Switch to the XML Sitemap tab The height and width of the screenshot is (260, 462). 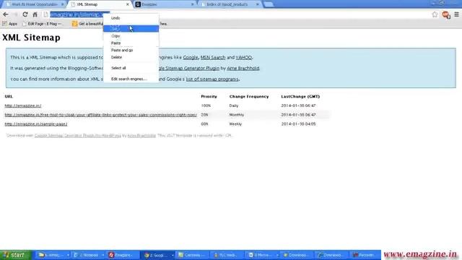pyautogui.click(x=100, y=4)
